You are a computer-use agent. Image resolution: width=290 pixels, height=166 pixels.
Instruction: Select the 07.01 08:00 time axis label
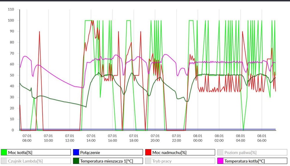point(27,138)
